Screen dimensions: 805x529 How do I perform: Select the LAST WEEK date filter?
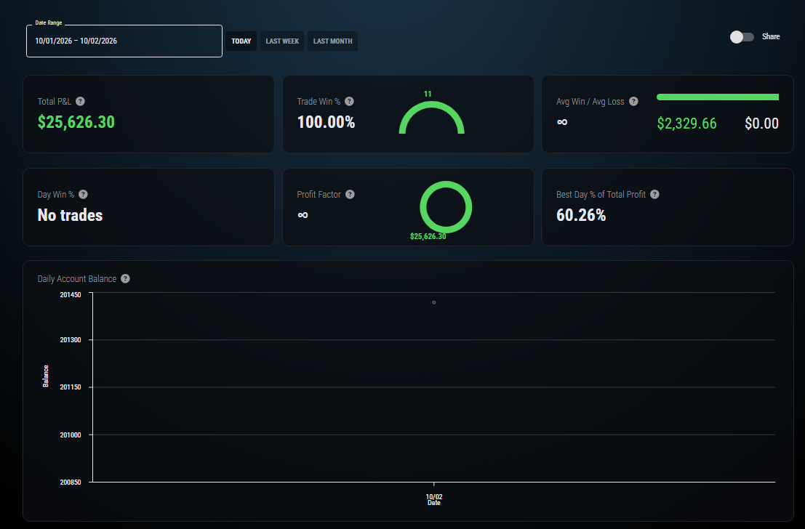(x=282, y=41)
